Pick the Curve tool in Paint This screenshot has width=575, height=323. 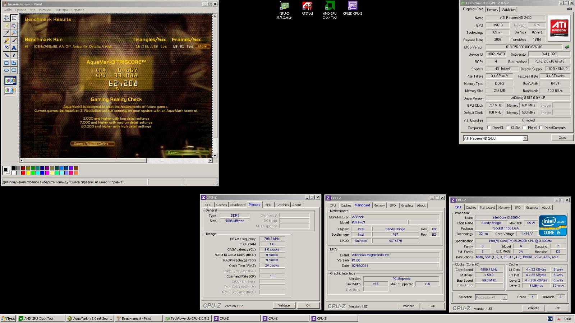click(14, 55)
